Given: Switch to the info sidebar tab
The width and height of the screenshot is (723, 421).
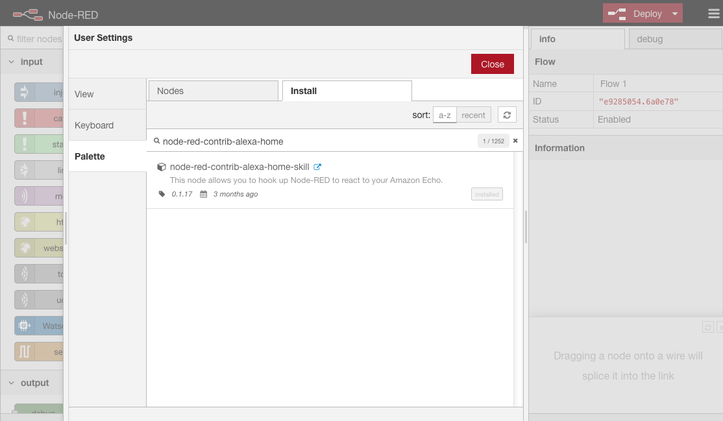Looking at the screenshot, I should 578,39.
